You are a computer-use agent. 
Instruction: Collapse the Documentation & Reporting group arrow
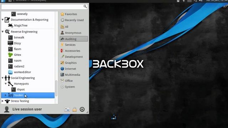2,20
